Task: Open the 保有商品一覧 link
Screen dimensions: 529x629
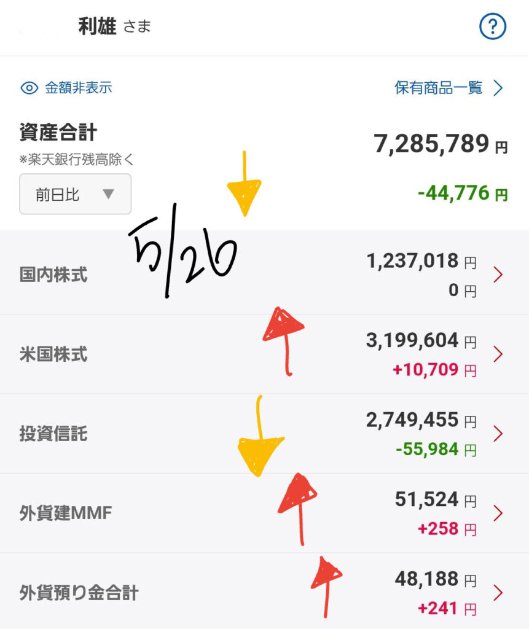Action: tap(438, 87)
